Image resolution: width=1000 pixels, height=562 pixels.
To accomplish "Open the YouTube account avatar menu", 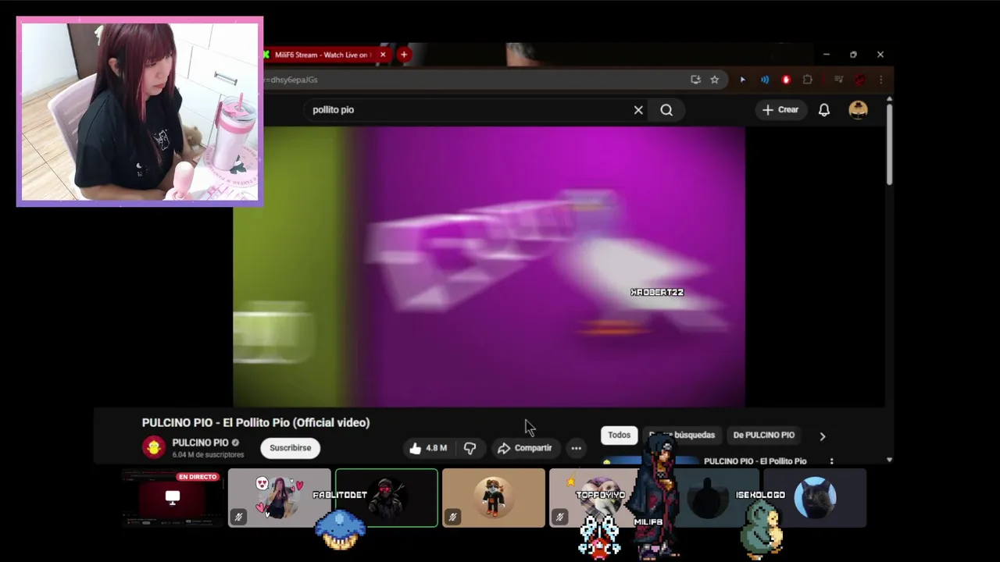I will (858, 110).
